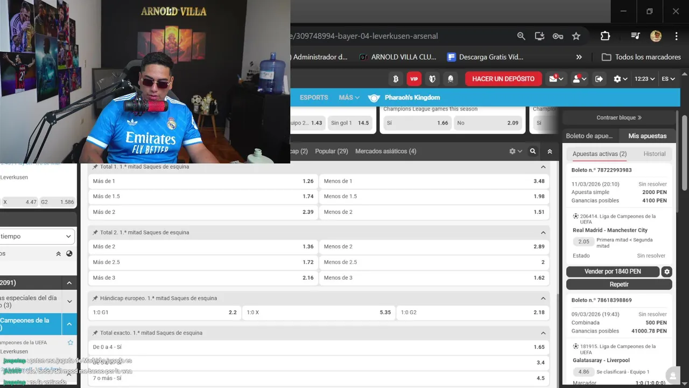Expand the MÁS navigation menu
689x388 pixels.
pos(349,98)
